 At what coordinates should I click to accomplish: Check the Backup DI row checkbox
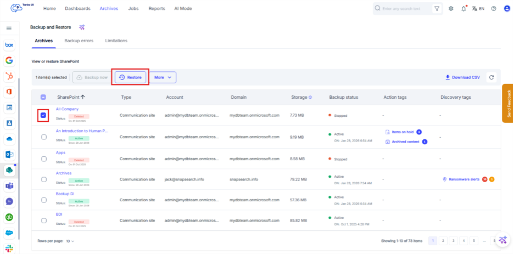pyautogui.click(x=44, y=200)
